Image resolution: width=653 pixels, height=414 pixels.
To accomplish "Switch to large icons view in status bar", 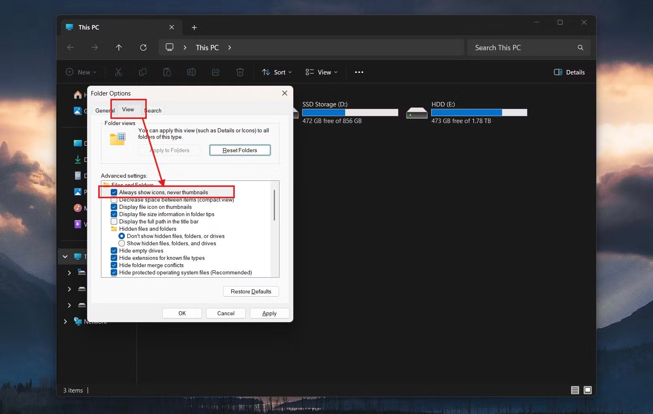I will click(587, 390).
